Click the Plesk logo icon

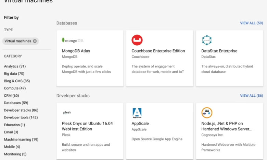coord(67,112)
